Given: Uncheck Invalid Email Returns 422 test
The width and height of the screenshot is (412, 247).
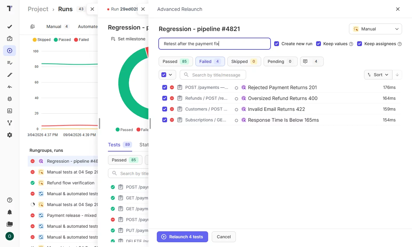Looking at the screenshot, I should click(165, 109).
